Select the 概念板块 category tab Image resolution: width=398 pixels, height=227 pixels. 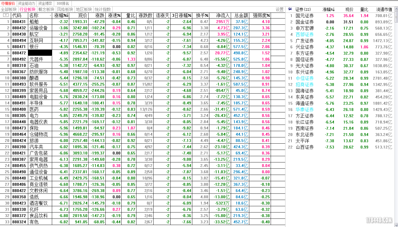pos(46,9)
